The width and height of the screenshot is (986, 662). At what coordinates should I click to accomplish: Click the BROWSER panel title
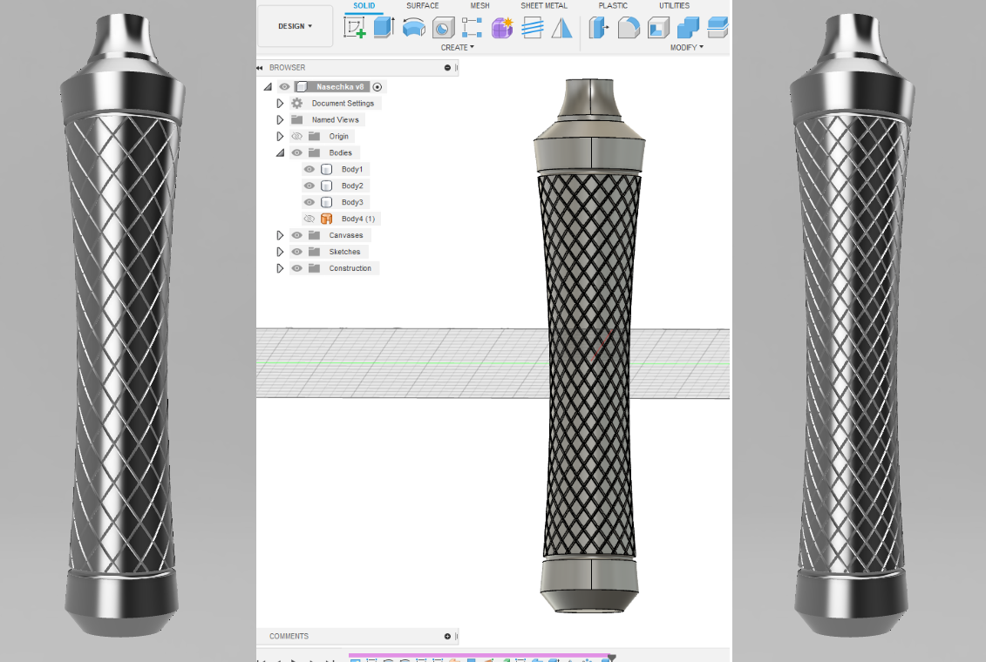point(288,67)
